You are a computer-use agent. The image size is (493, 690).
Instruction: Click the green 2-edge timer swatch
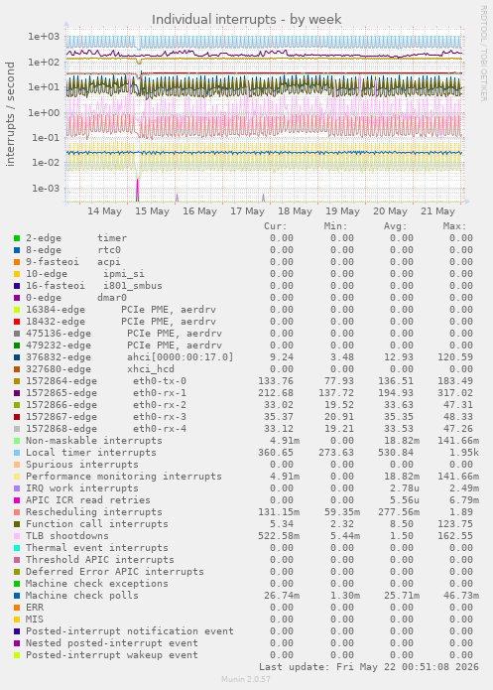click(17, 238)
